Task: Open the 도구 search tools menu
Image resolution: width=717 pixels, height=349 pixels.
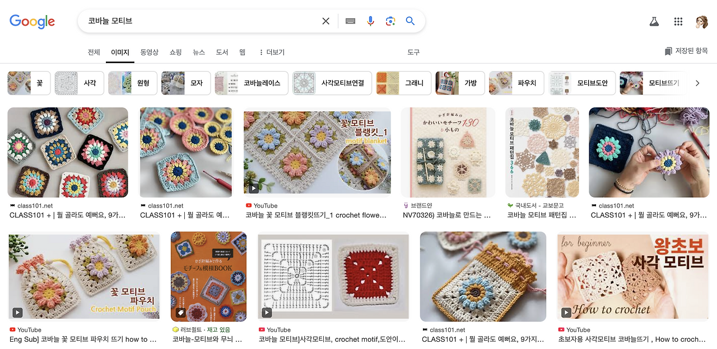Action: pyautogui.click(x=413, y=51)
